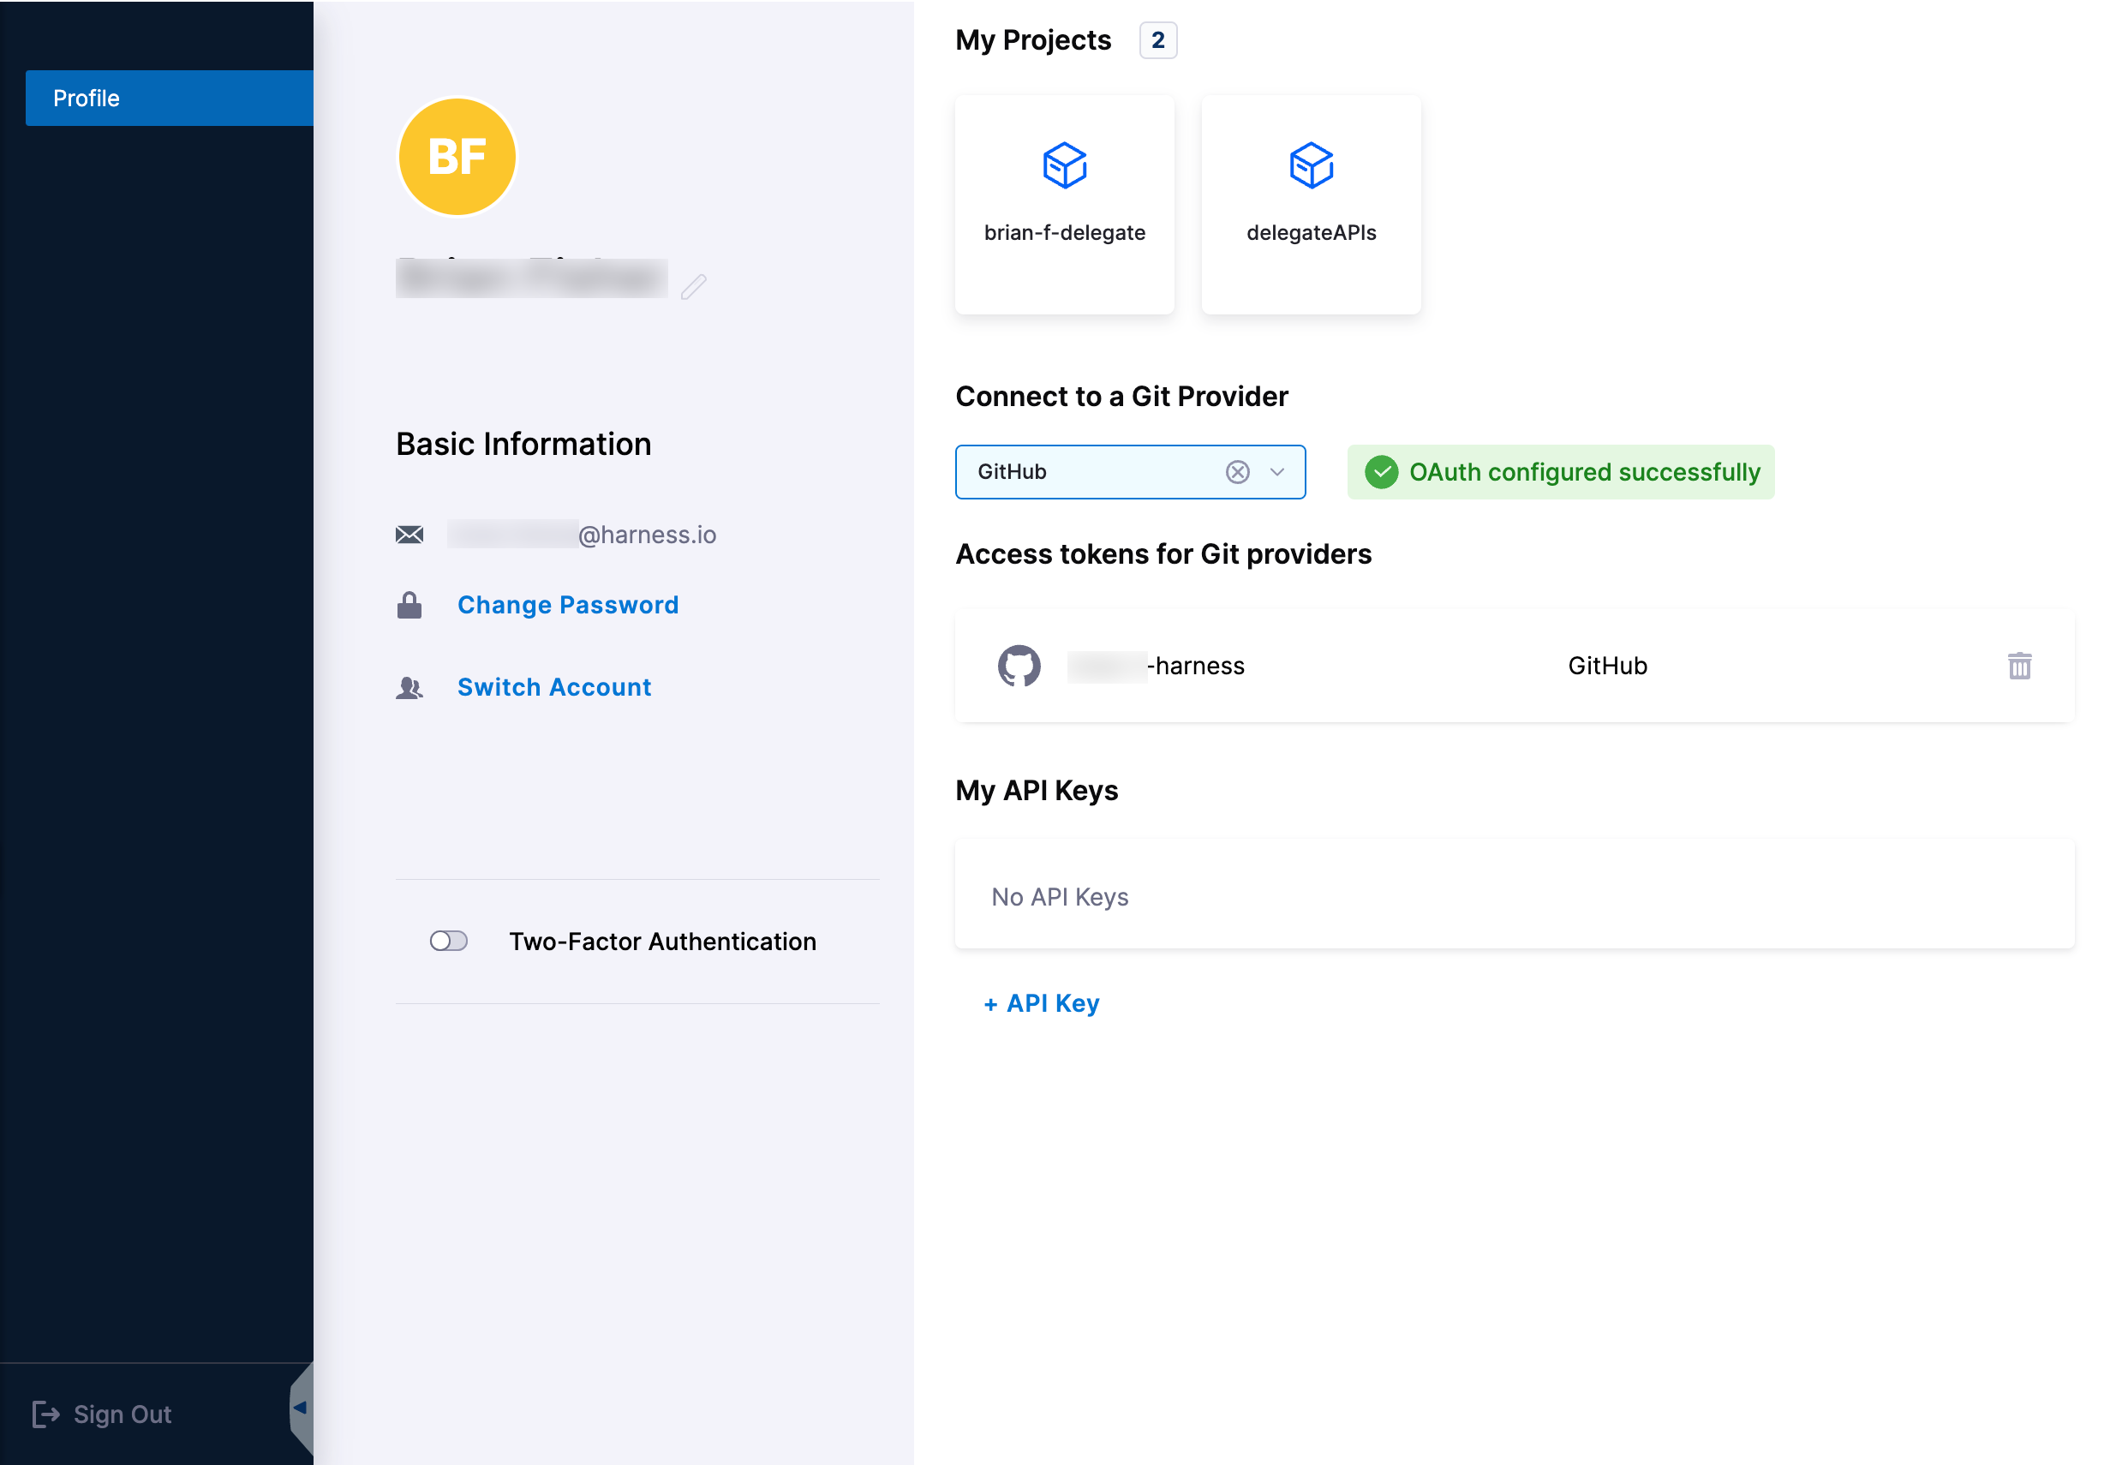2116x1465 pixels.
Task: Clear the GitHub provider selection with X icon
Action: click(1237, 472)
